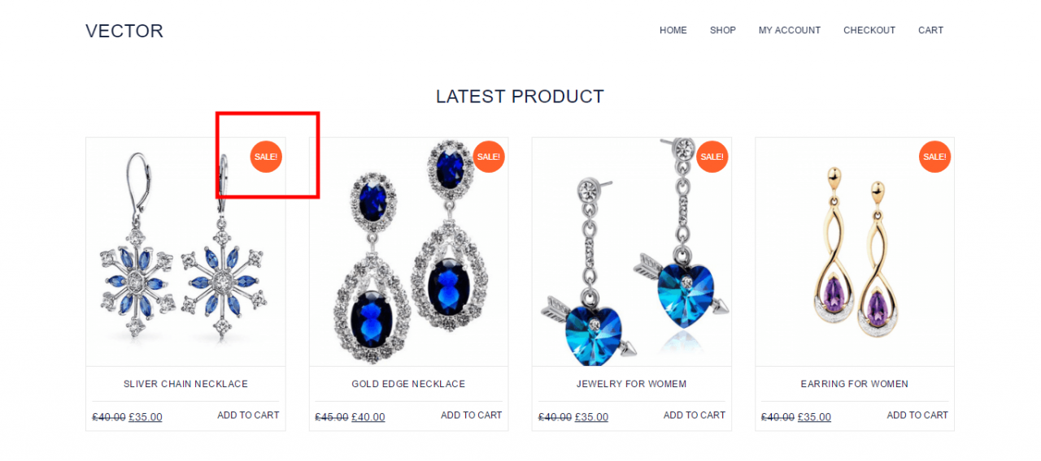Click the SALE badge on Jewelry For Womem
Image resolution: width=1041 pixels, height=461 pixels.
tap(712, 157)
